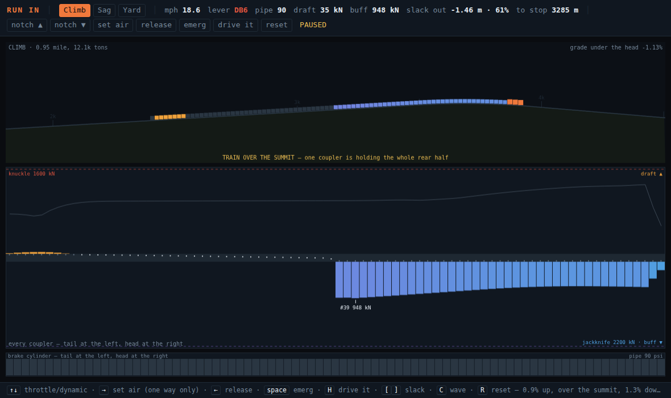Click the knuckle 1600 kN limit label
671x398 pixels.
pos(32,174)
